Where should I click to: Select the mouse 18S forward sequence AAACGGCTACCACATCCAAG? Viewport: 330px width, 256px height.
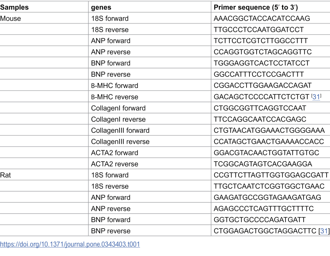click(262, 18)
